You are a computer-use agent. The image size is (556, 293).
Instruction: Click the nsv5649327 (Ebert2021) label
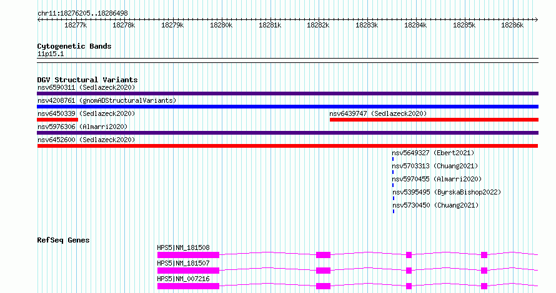click(x=433, y=153)
